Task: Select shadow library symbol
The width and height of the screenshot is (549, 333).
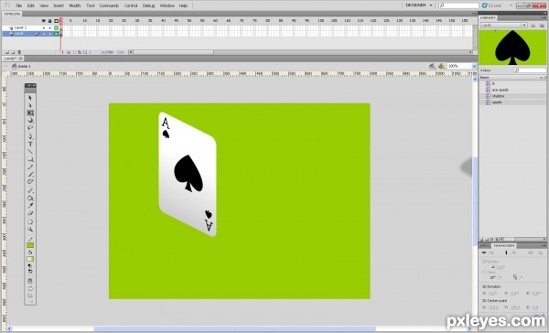Action: (499, 96)
